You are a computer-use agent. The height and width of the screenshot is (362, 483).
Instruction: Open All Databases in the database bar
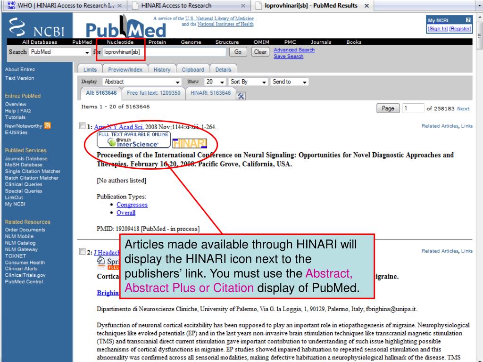pyautogui.click(x=40, y=42)
